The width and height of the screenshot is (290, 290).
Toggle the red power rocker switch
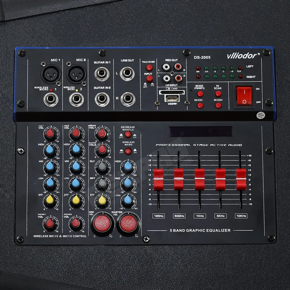244,96
